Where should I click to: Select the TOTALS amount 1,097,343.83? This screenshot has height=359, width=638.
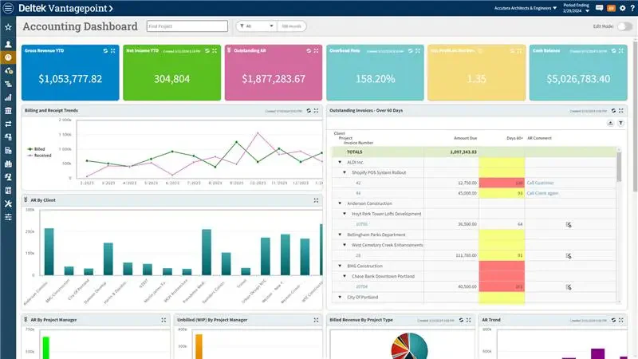pos(463,152)
